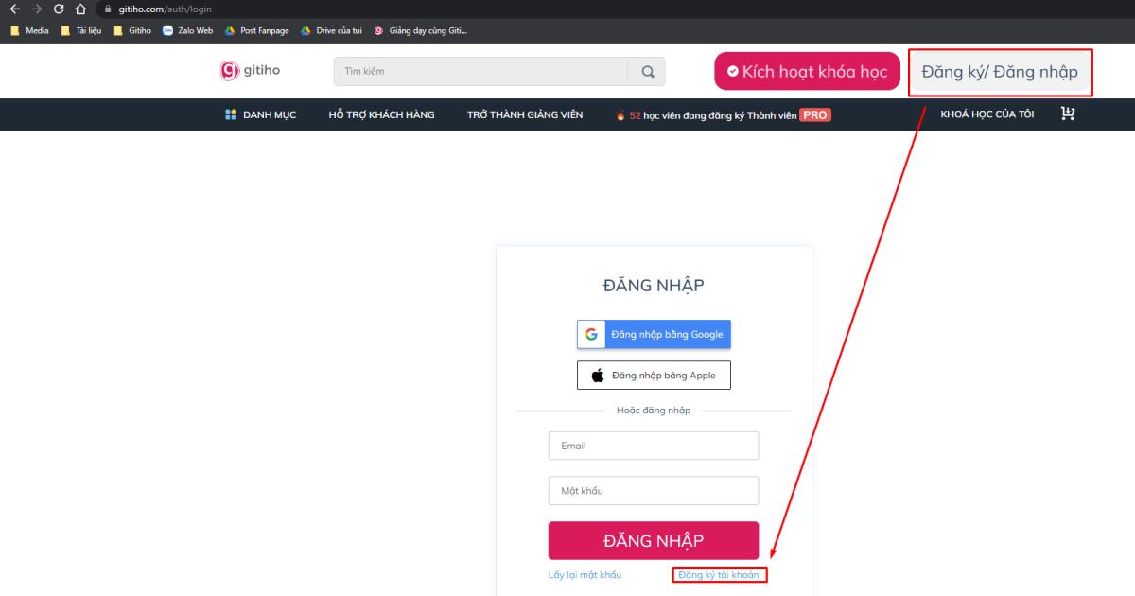The height and width of the screenshot is (596, 1135).
Task: Click the pink ĐĂNG NHẬP submit button
Action: pyautogui.click(x=654, y=540)
